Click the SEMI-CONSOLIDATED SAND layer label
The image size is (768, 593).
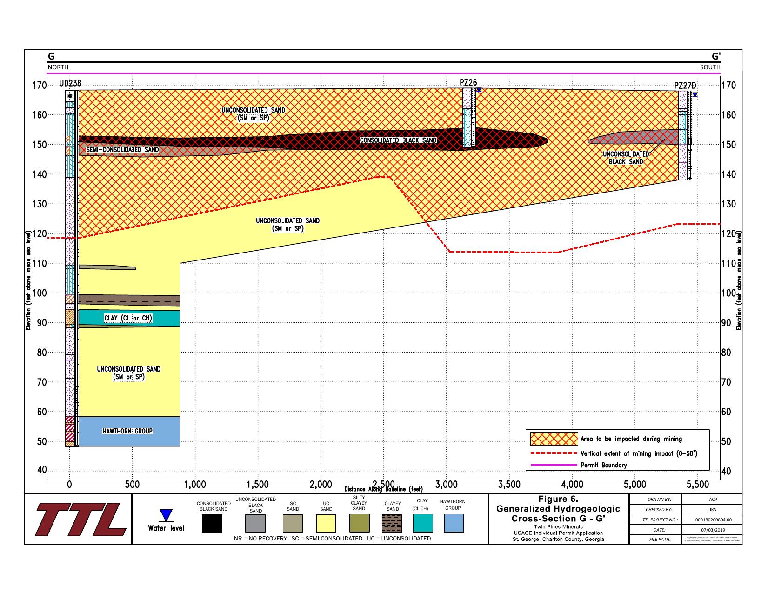pyautogui.click(x=122, y=150)
